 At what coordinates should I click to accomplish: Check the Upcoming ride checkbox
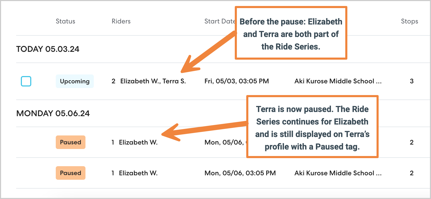pos(26,81)
